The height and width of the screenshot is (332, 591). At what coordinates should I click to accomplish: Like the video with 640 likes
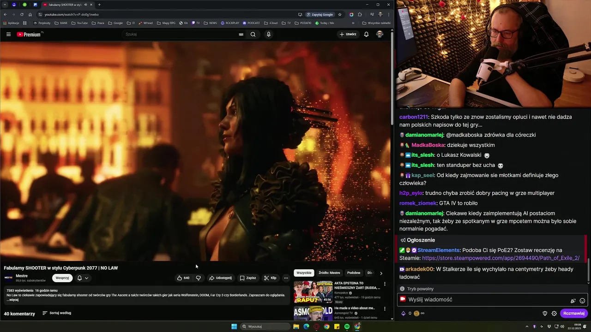click(183, 278)
